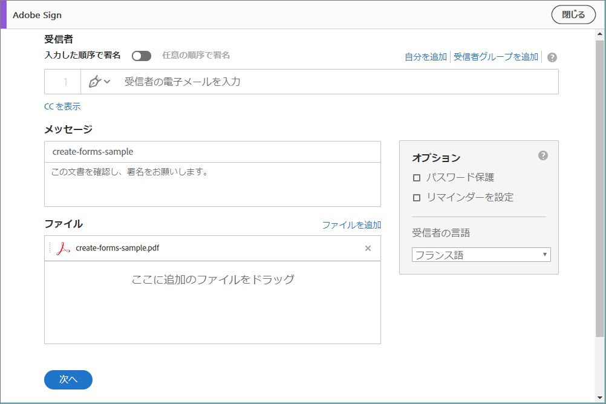Click the scrollbar down arrow
The height and width of the screenshot is (404, 606).
[601, 398]
